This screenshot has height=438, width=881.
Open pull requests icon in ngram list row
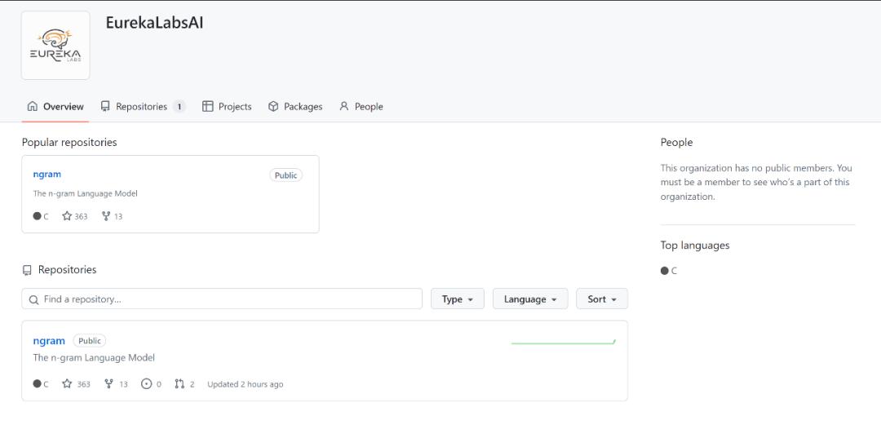point(179,384)
